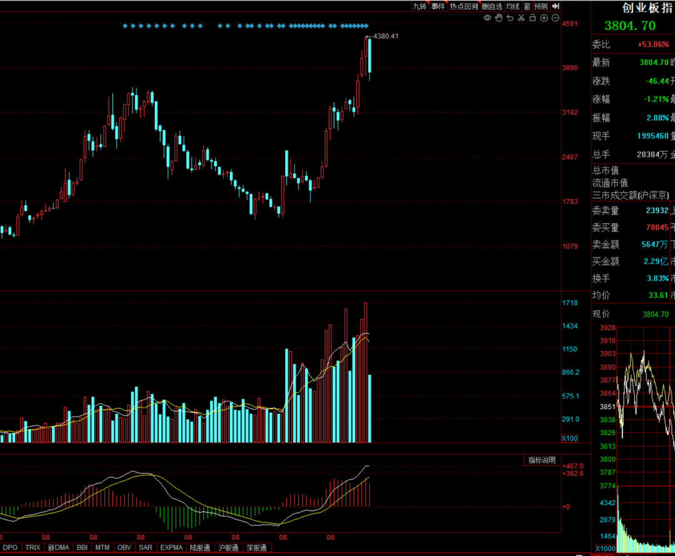Select the hand pan tool icon
The width and height of the screenshot is (675, 556).
[499, 18]
